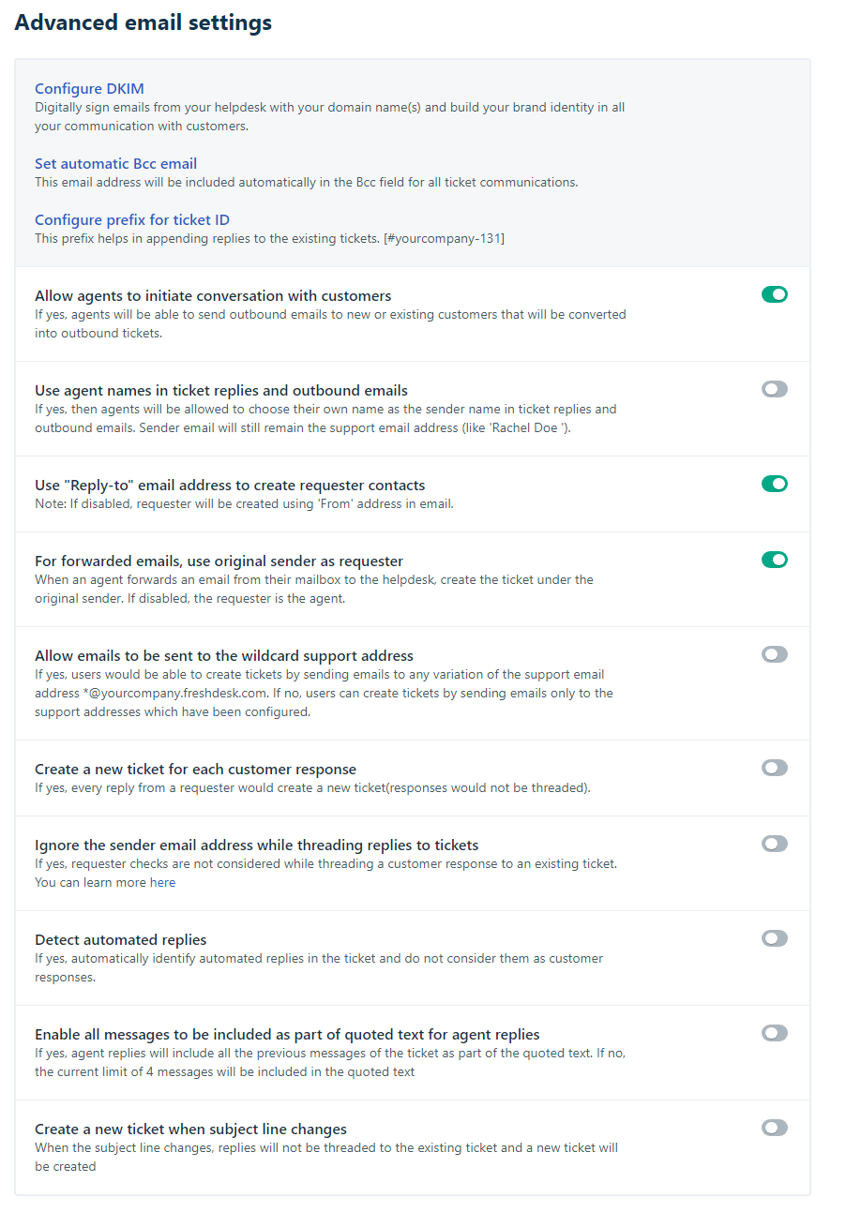Viewport: 846px width, 1212px height.
Task: Enable agent names in ticket replies toggle
Action: point(774,390)
